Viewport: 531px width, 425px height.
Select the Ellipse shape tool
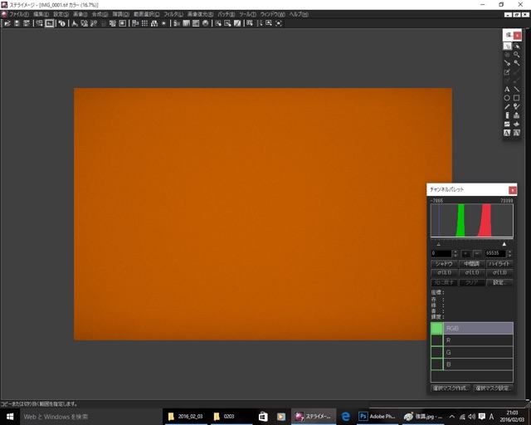507,98
